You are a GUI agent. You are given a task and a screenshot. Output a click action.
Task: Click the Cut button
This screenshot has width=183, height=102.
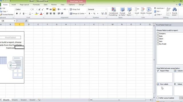pyautogui.click(x=3, y=8)
